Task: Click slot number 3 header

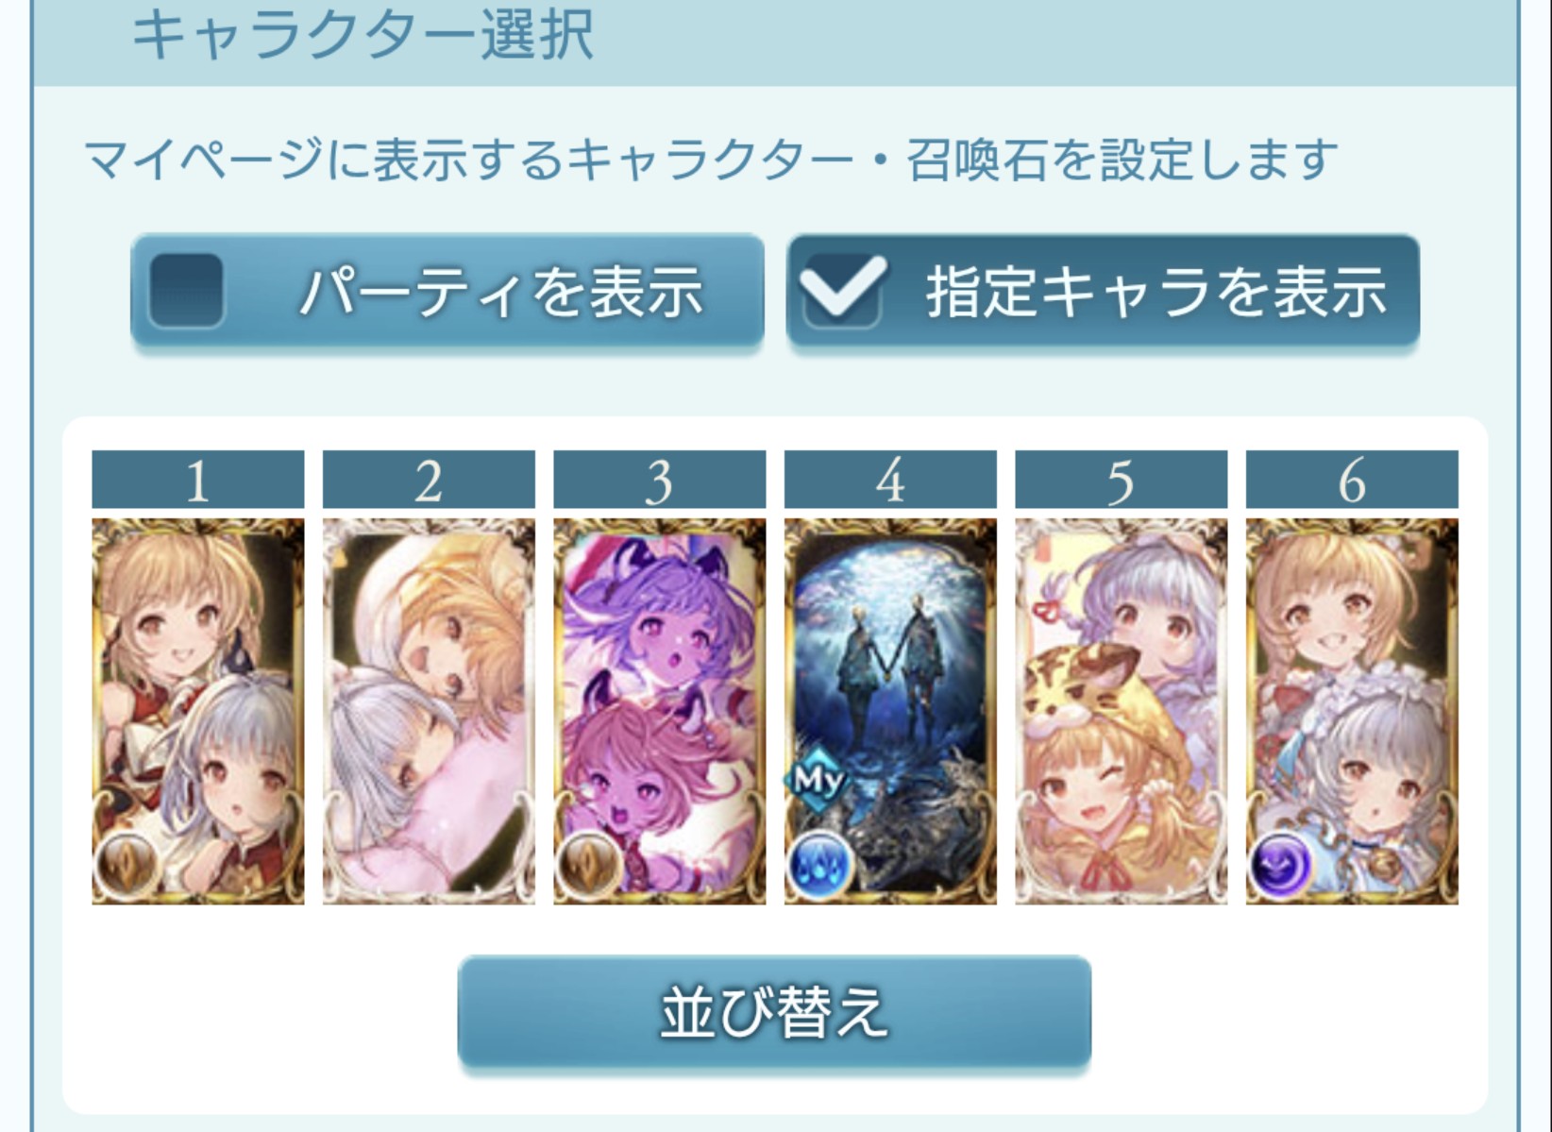Action: 660,480
